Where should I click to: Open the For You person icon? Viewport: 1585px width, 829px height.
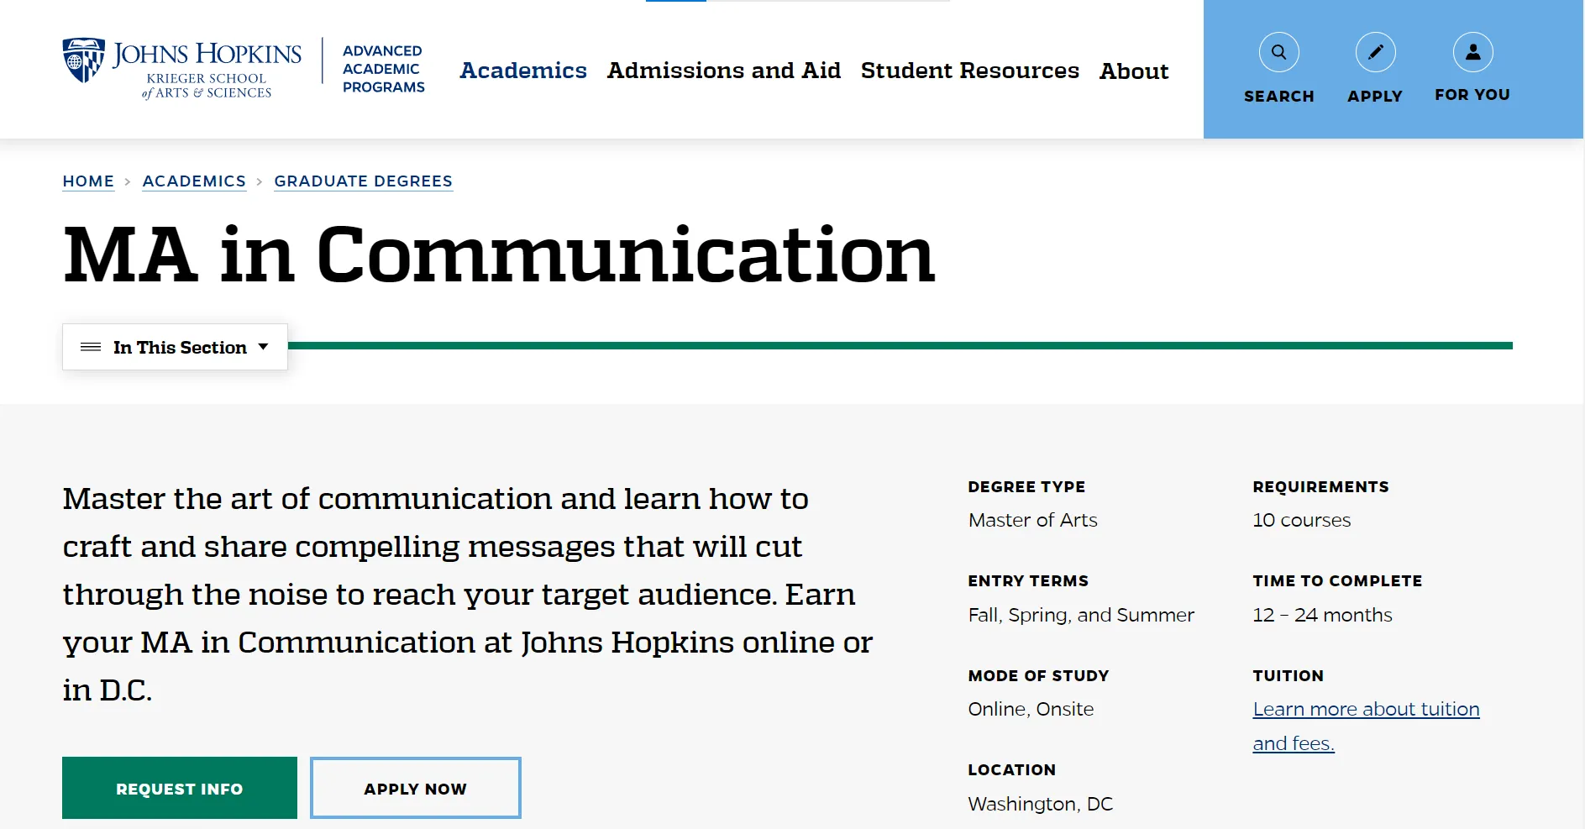pyautogui.click(x=1472, y=53)
